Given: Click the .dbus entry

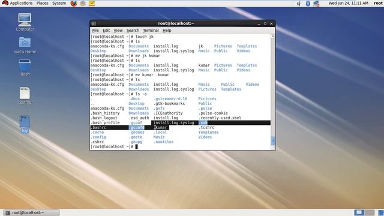Looking at the screenshot, I should tap(134, 98).
